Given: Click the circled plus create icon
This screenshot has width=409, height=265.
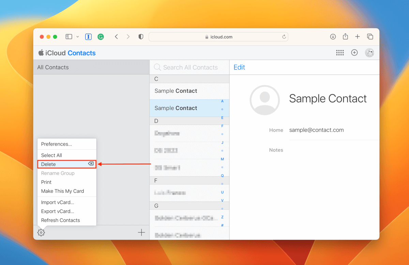Looking at the screenshot, I should [x=354, y=53].
